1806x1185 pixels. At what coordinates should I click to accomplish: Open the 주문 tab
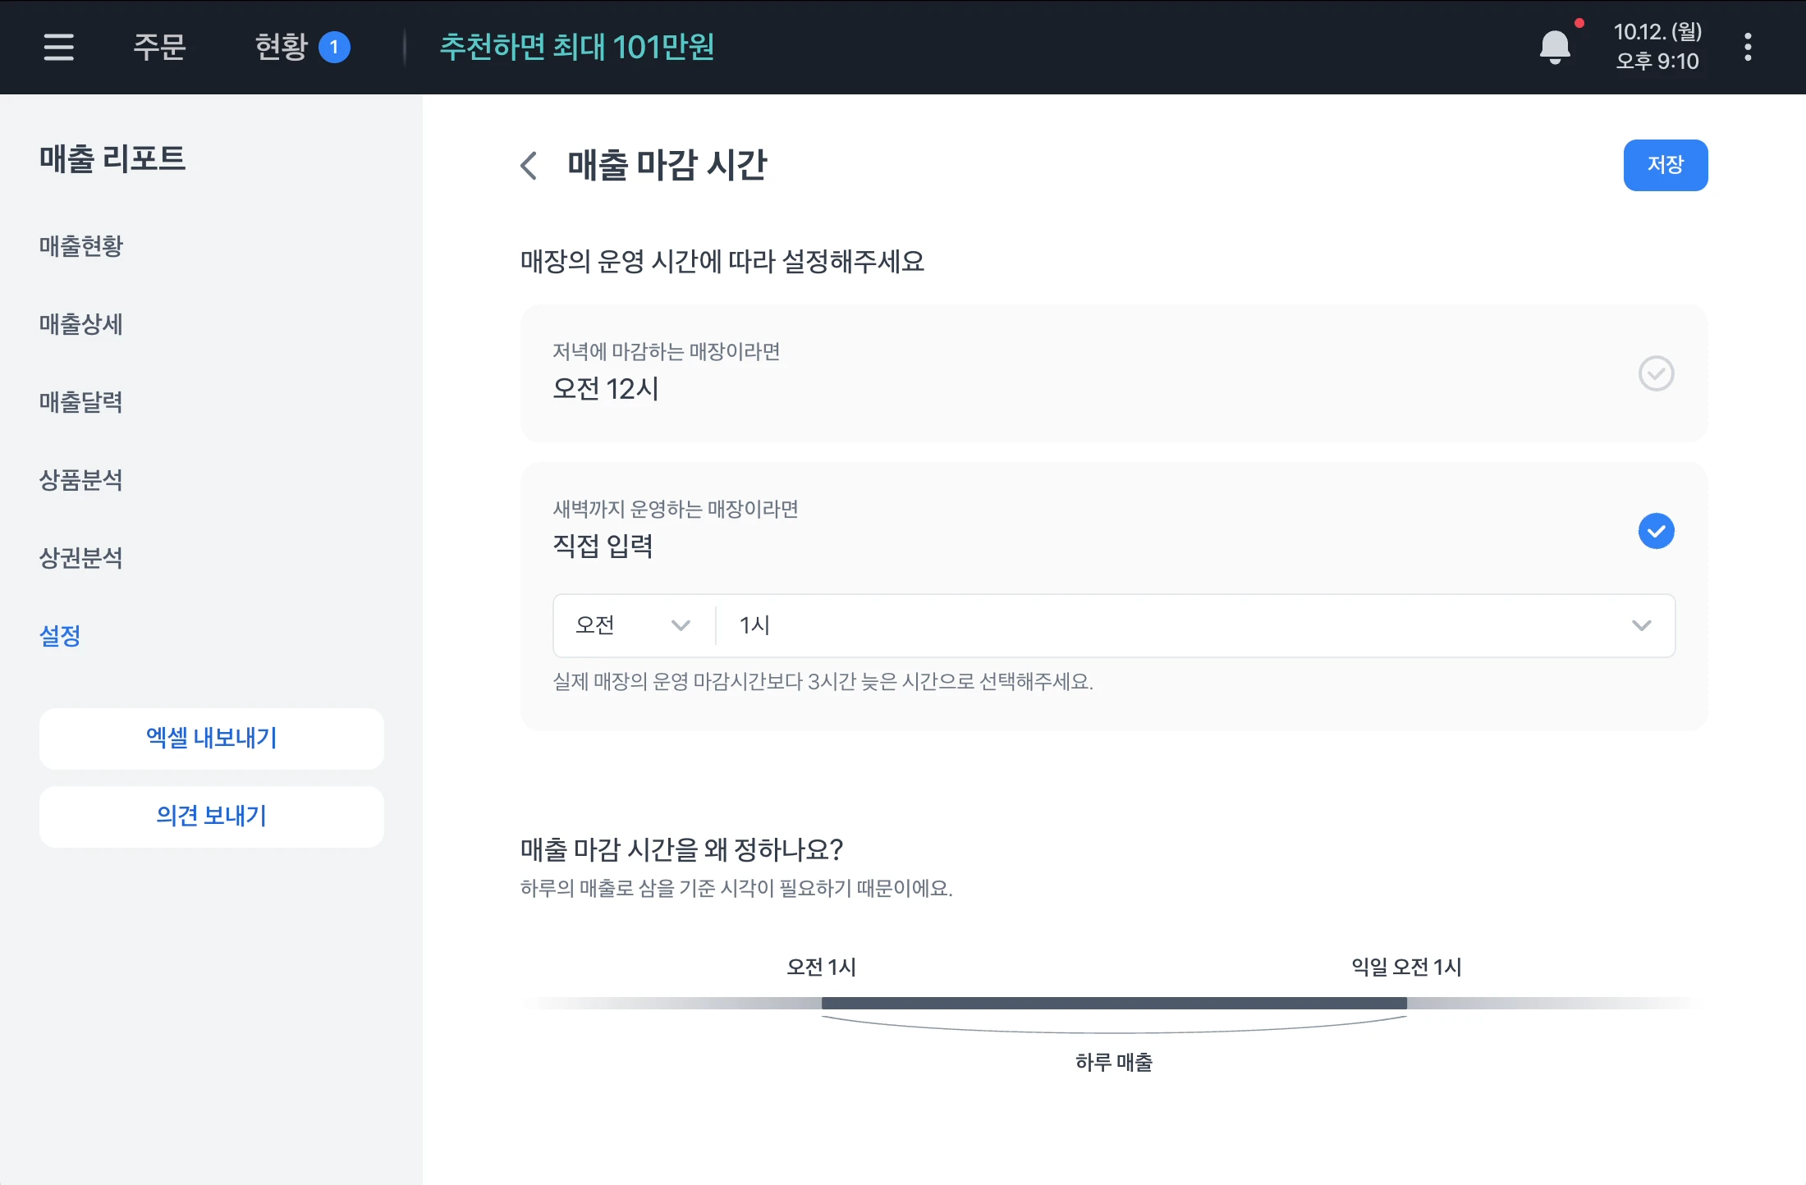click(160, 47)
